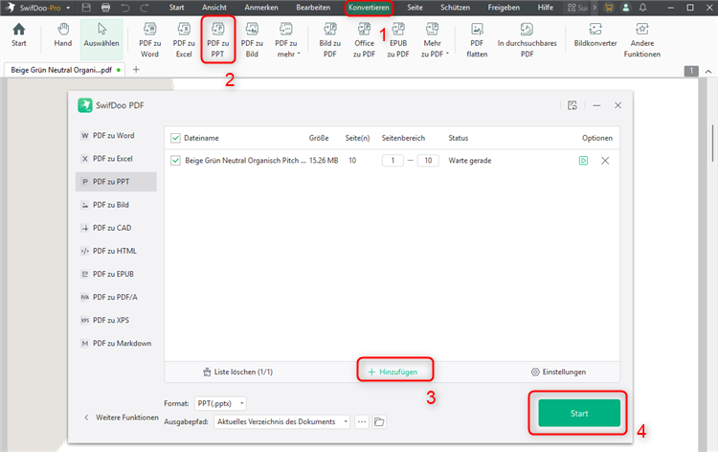
Task: Open EPUB zu PDF converter
Action: pos(398,40)
